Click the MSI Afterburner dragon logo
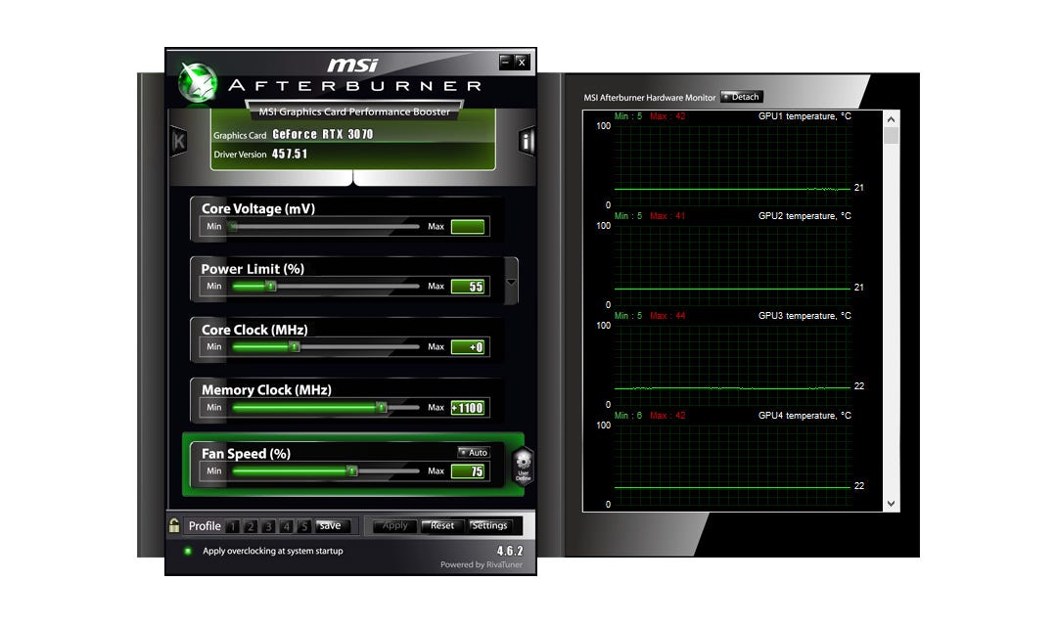 pyautogui.click(x=198, y=83)
